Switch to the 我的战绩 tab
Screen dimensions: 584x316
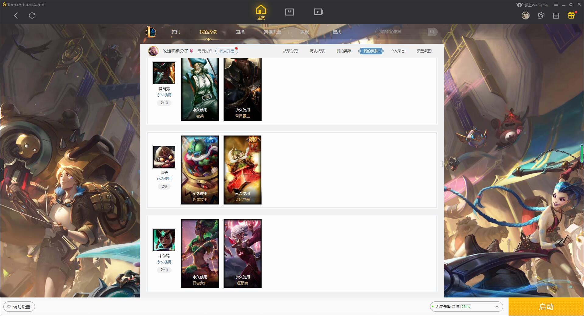click(208, 32)
